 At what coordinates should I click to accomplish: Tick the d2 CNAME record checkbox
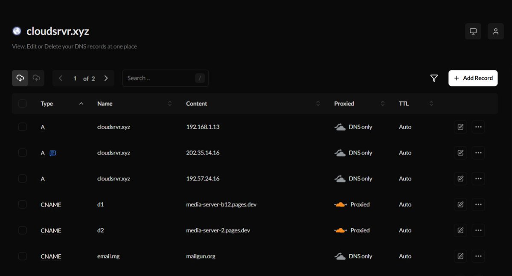pyautogui.click(x=23, y=230)
